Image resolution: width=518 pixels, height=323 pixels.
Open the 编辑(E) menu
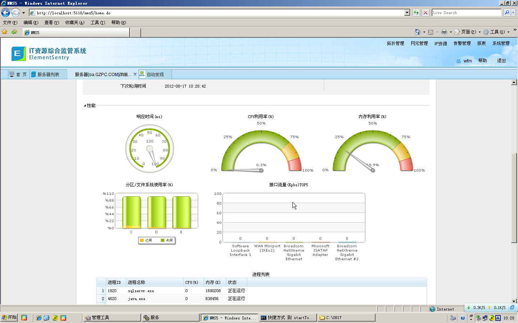(x=31, y=22)
